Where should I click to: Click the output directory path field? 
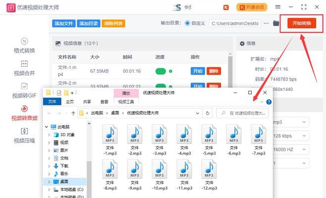(235, 23)
